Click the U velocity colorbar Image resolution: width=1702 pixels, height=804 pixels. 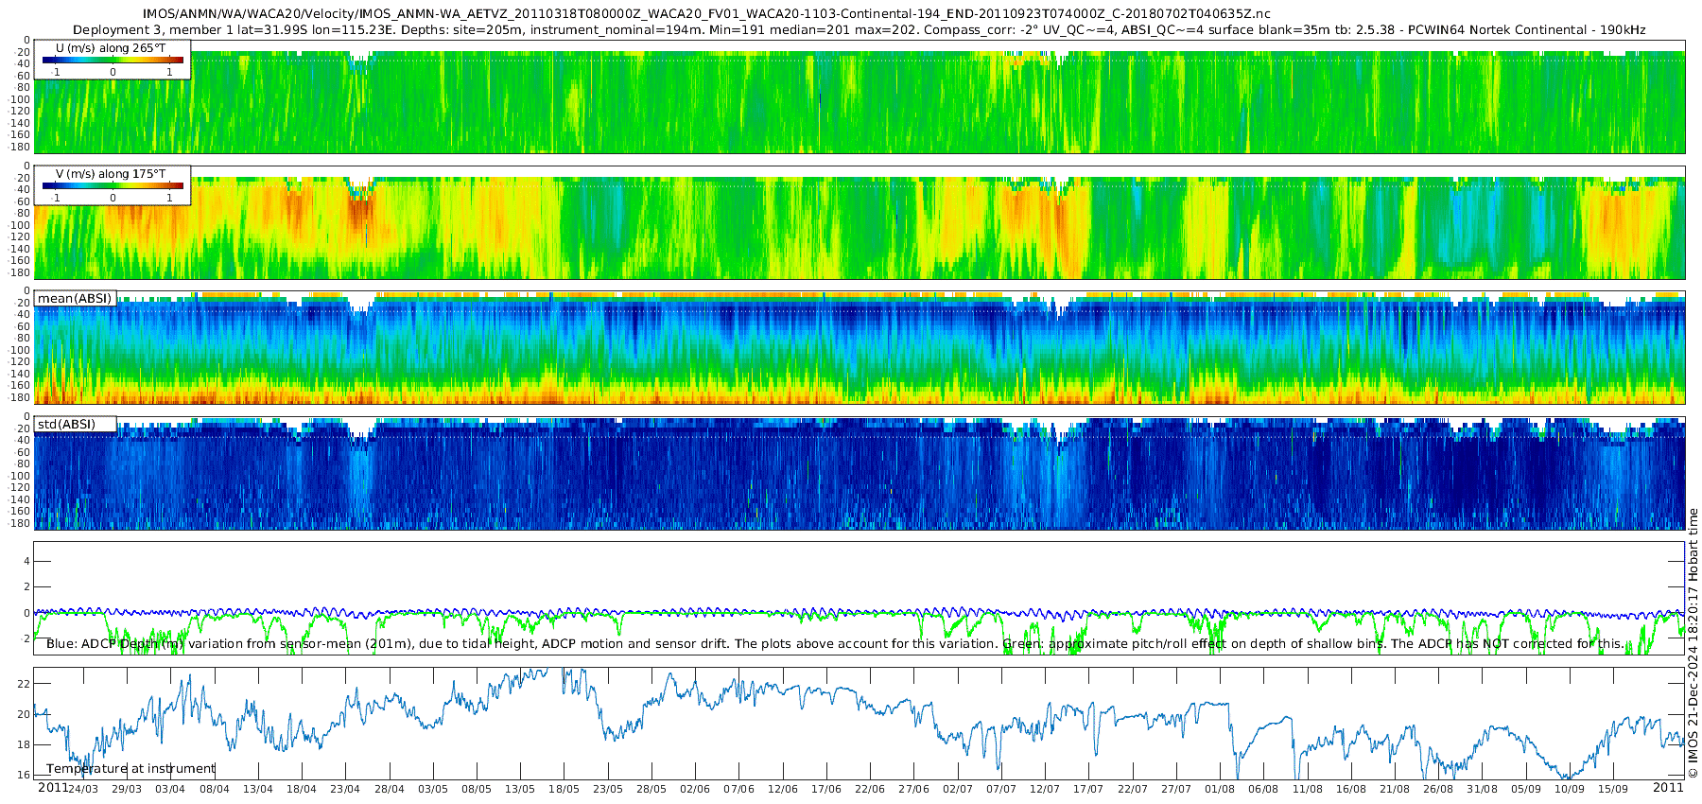click(x=113, y=61)
